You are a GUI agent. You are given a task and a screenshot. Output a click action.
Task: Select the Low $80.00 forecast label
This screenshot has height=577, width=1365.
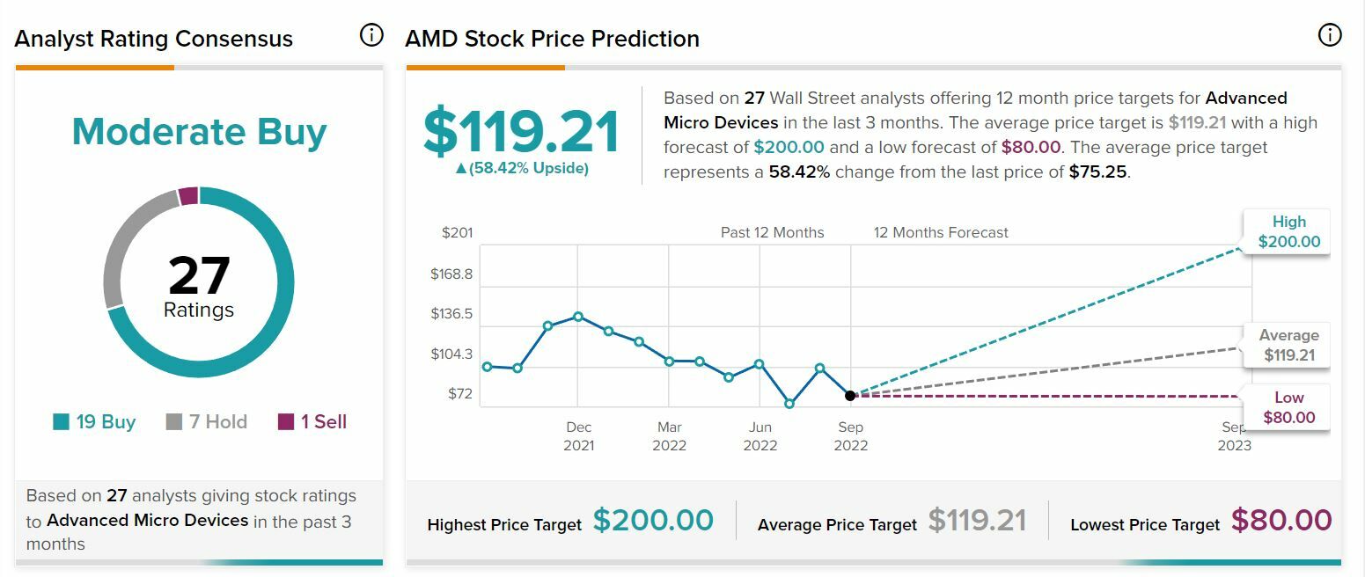1288,408
